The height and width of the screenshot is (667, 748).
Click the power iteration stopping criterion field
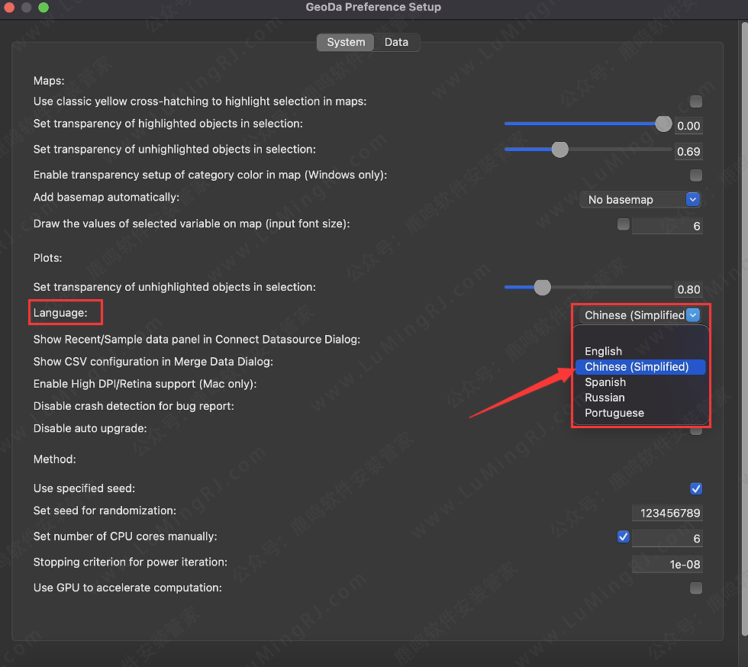[x=666, y=565]
